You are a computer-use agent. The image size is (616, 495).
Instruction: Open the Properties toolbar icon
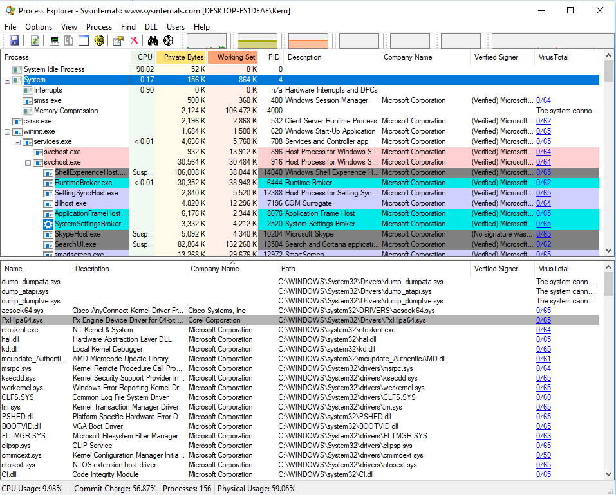[118, 40]
